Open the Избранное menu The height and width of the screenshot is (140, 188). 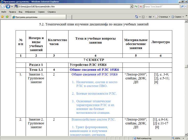pyautogui.click(x=30, y=12)
